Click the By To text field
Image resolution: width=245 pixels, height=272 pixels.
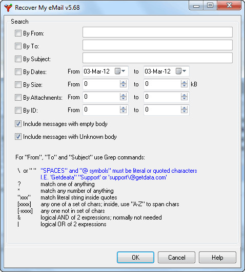(157, 45)
